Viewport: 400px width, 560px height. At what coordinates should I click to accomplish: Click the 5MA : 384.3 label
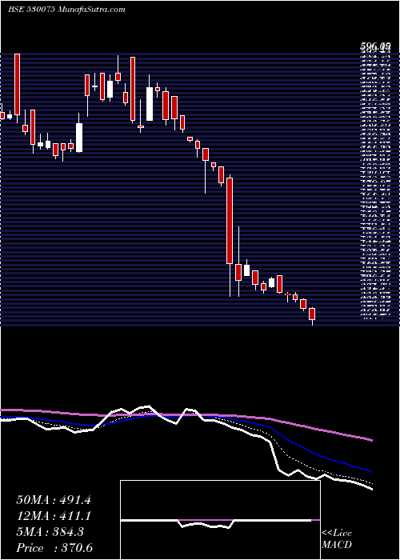50,532
